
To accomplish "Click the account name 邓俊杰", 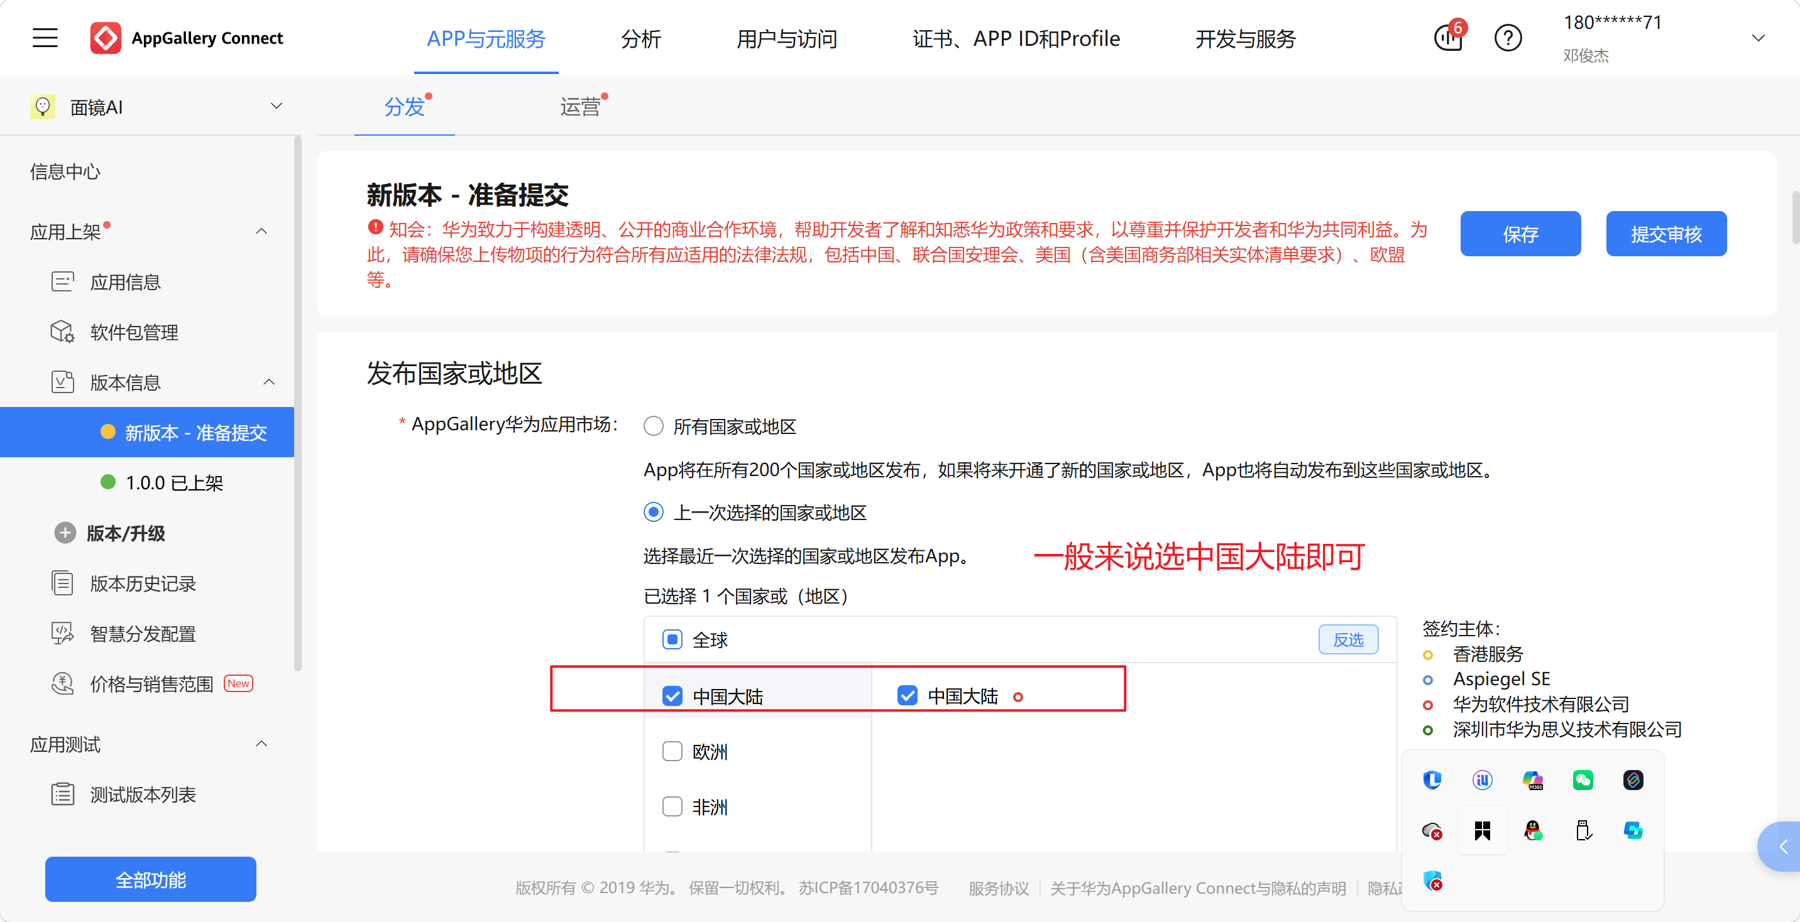I will (1586, 55).
